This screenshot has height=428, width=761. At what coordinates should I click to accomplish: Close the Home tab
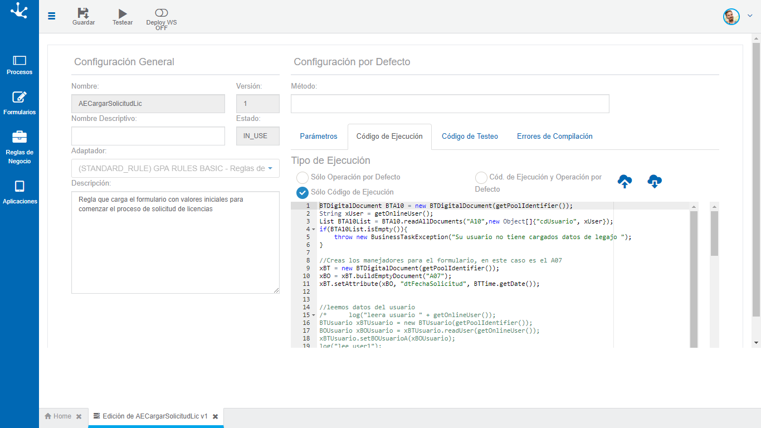tap(79, 416)
